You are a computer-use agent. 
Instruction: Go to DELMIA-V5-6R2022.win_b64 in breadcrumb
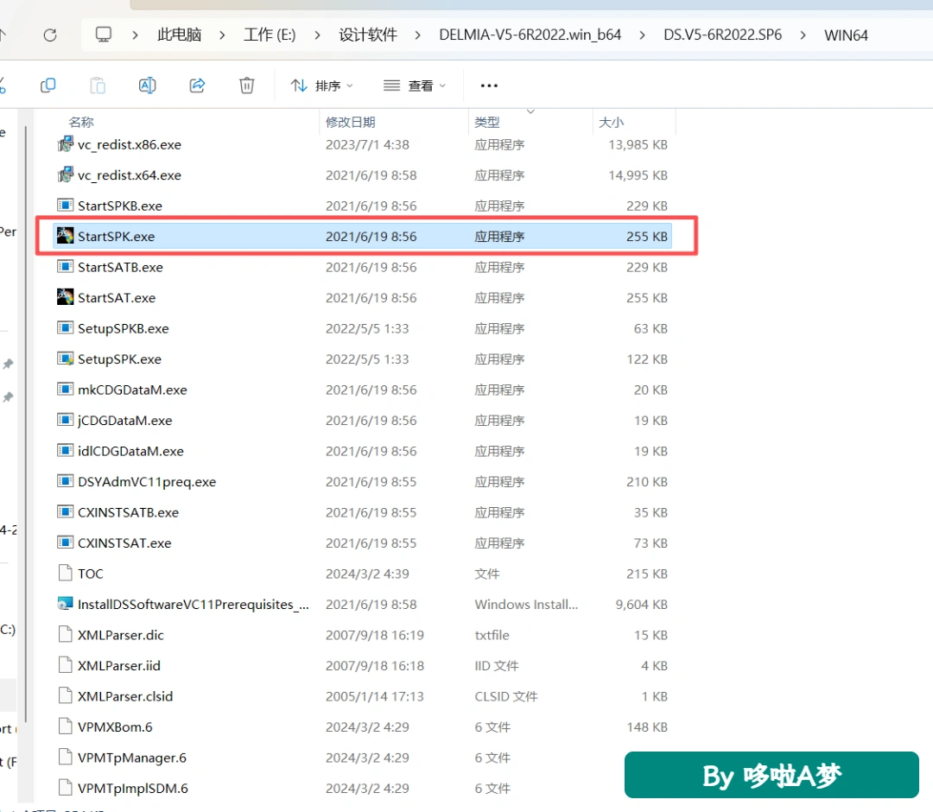tap(530, 35)
